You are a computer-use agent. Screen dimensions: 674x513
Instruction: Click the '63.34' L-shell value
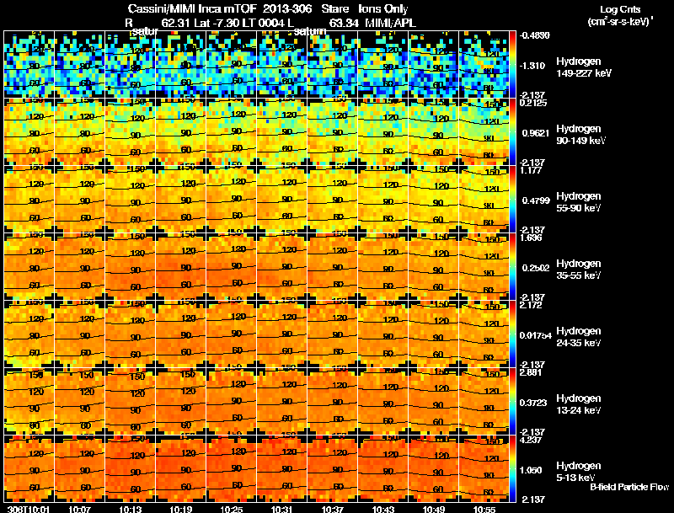(x=344, y=23)
